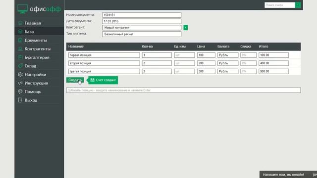Viewport: 317px width, 178px height.
Task: Edit quantity field of первая позиция
Action: tap(157, 55)
